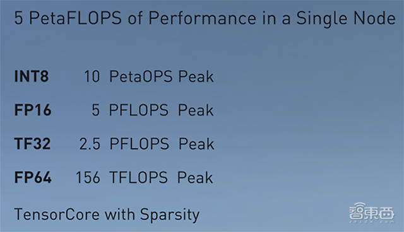Click the 2.5 value in TF32 row
The width and height of the screenshot is (404, 232).
pyautogui.click(x=90, y=144)
